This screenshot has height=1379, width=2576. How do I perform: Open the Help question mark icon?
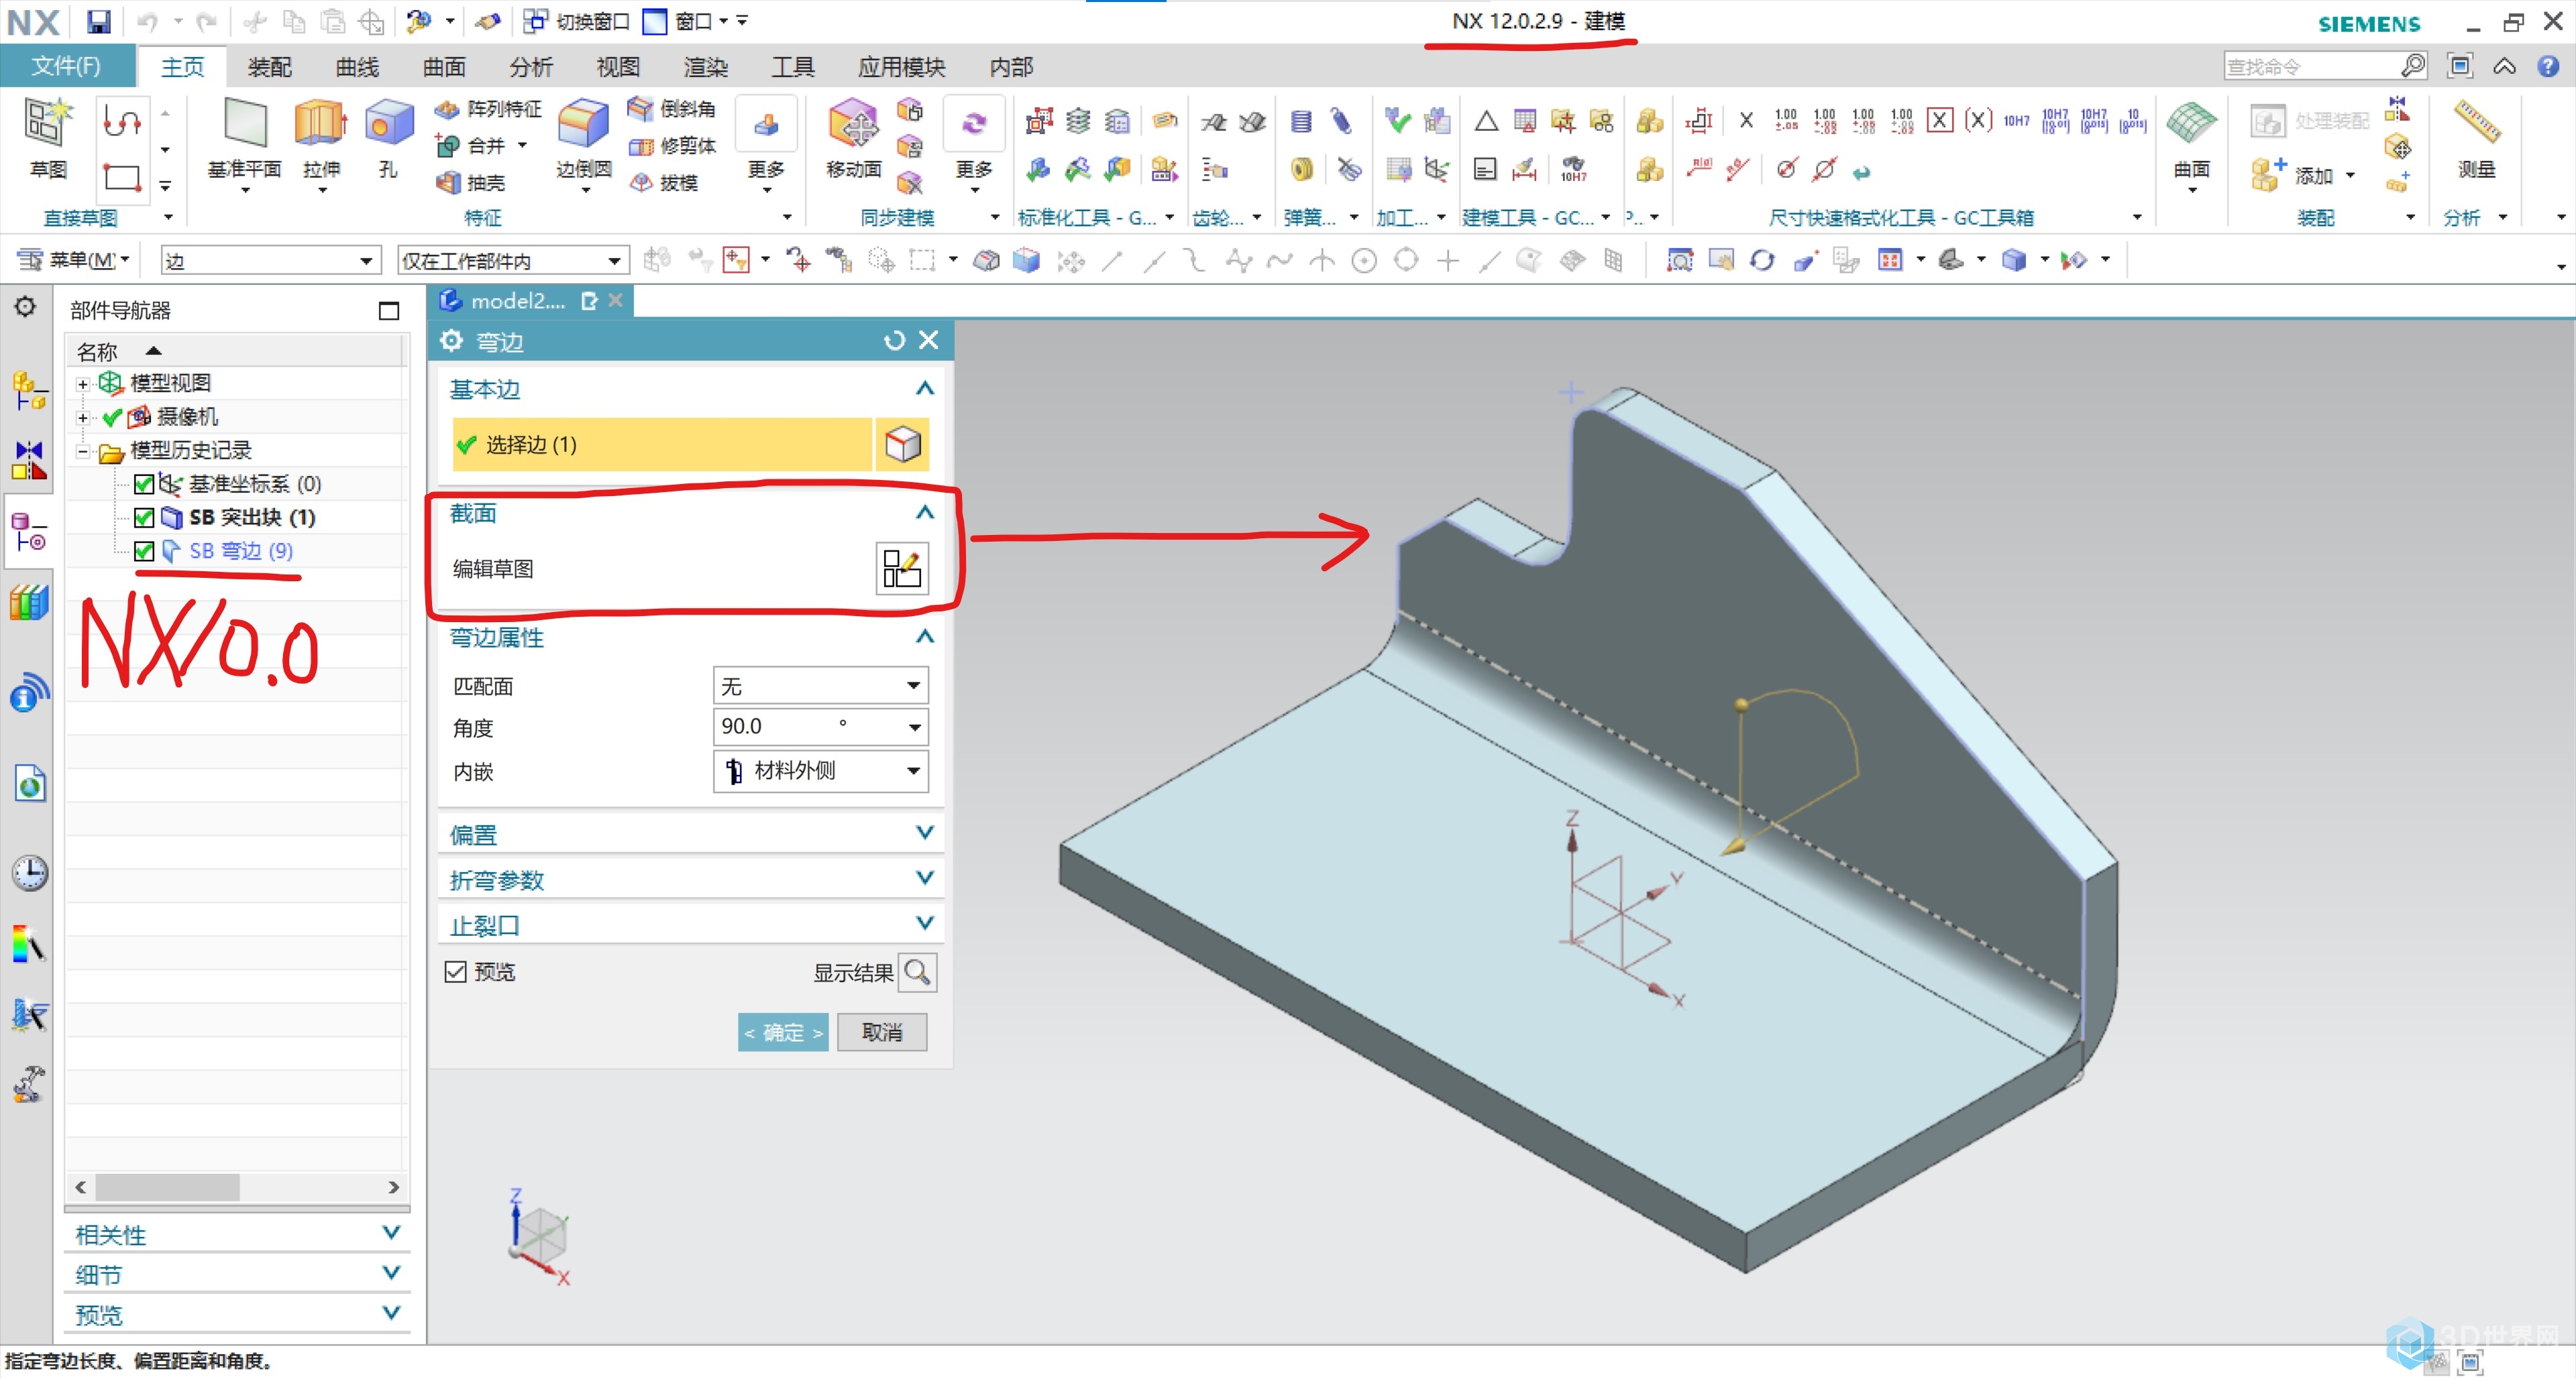tap(2548, 66)
